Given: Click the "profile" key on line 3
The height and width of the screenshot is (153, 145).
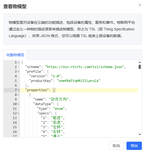Looking at the screenshot, I should tap(34, 72).
